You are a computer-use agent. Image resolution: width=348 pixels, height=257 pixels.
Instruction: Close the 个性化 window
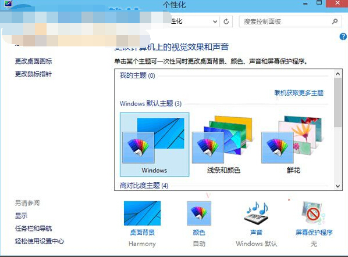(x=337, y=3)
